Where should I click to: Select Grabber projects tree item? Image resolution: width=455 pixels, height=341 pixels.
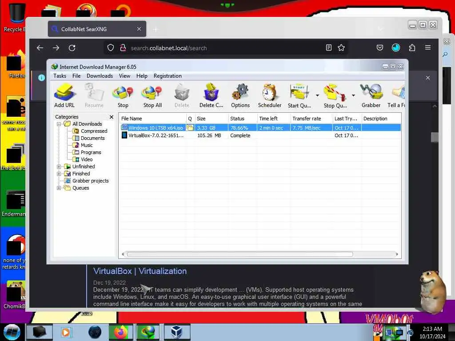[87, 181]
